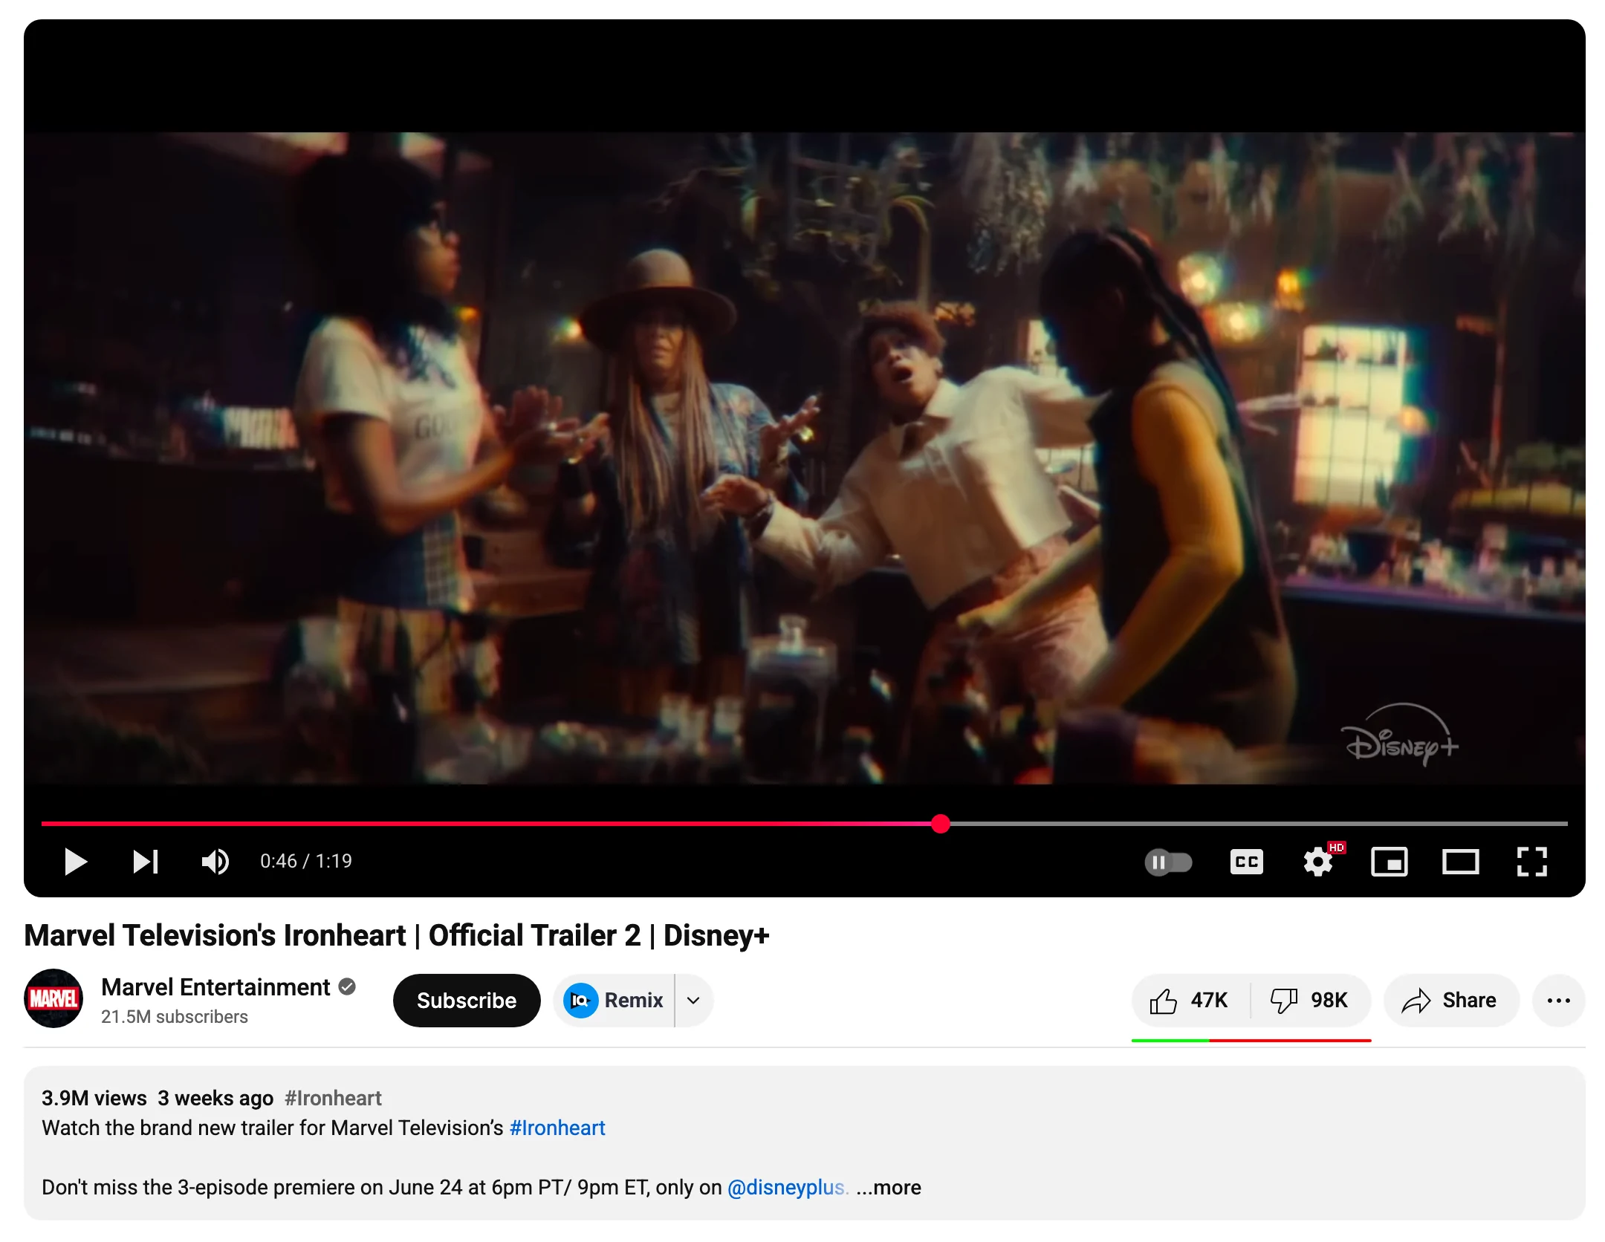Open Marvel Entertainment channel avatar
This screenshot has width=1605, height=1242.
pyautogui.click(x=53, y=999)
